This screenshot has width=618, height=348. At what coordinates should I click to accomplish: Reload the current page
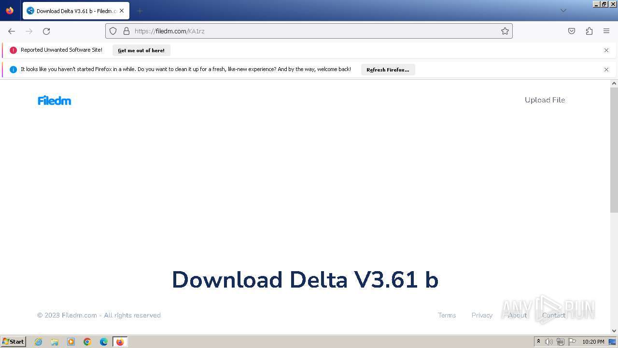click(46, 31)
